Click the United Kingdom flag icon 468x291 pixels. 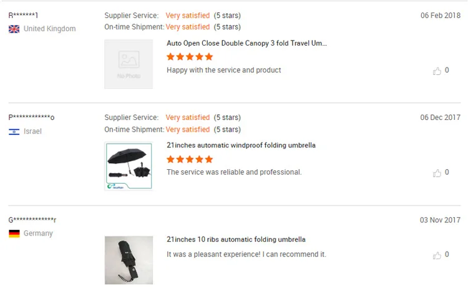pyautogui.click(x=14, y=29)
